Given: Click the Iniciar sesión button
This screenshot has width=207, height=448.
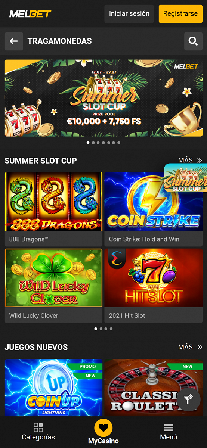Looking at the screenshot, I should 129,14.
